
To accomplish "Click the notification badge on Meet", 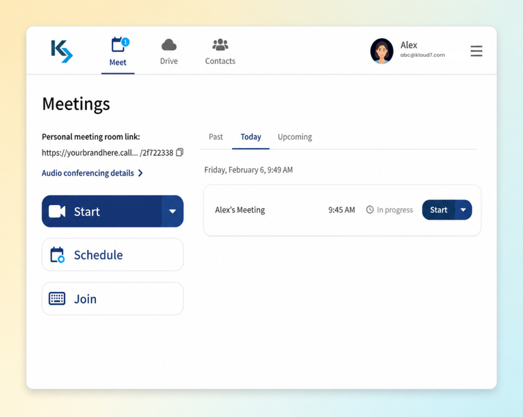I will (x=126, y=42).
